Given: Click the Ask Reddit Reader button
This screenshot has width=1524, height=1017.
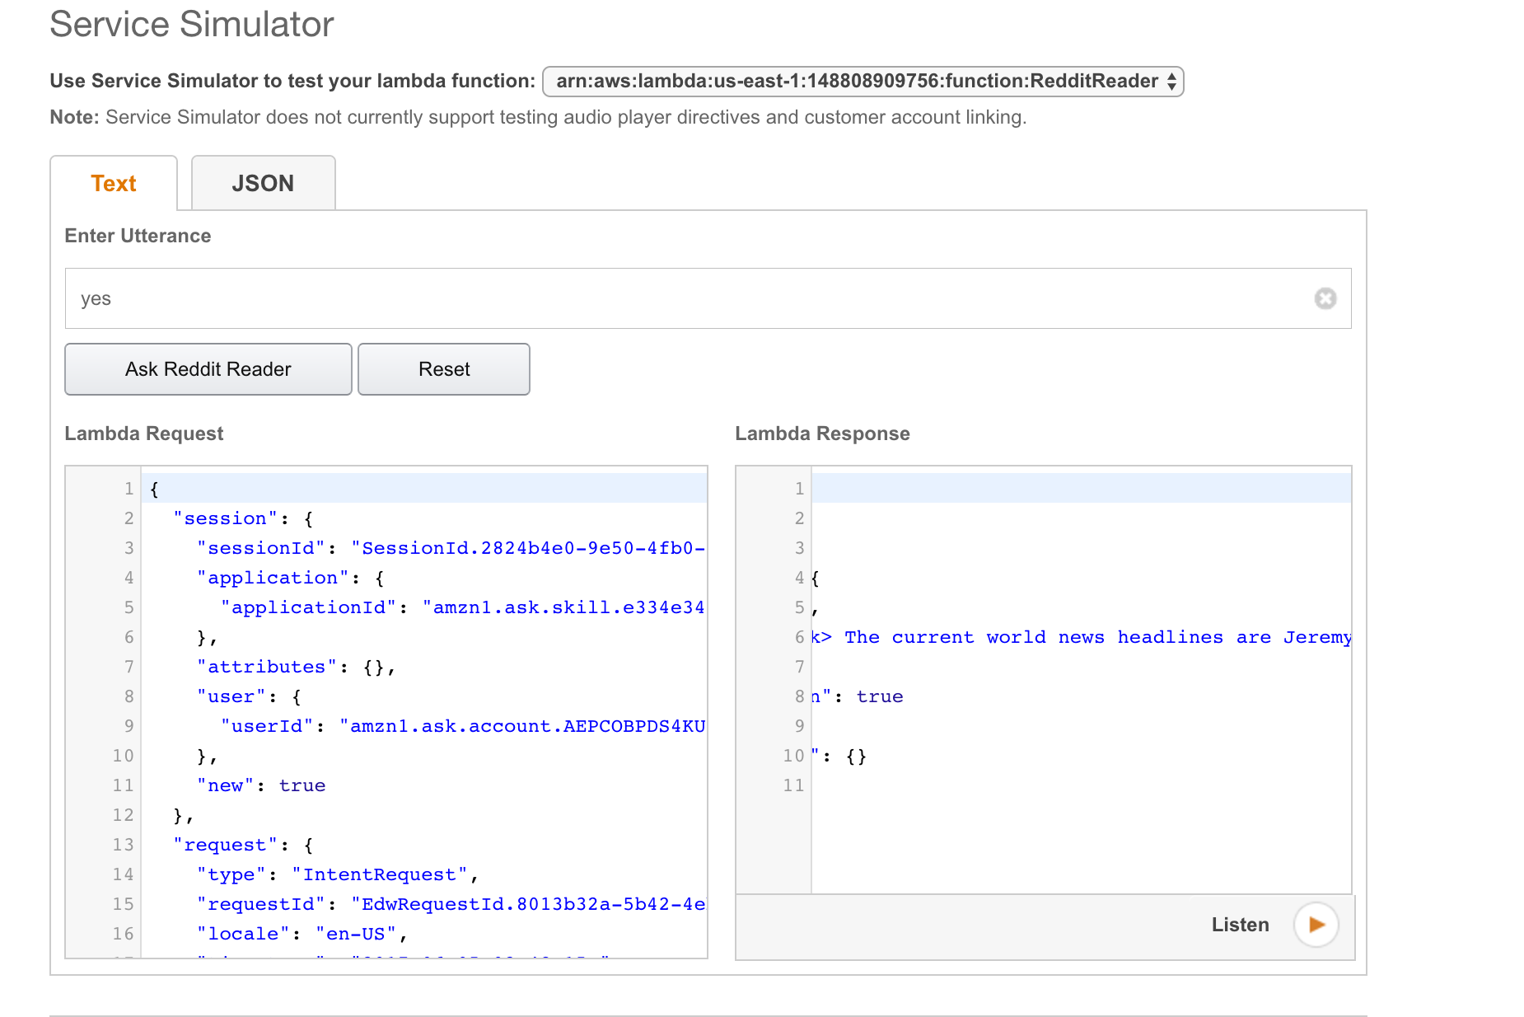Looking at the screenshot, I should [208, 369].
